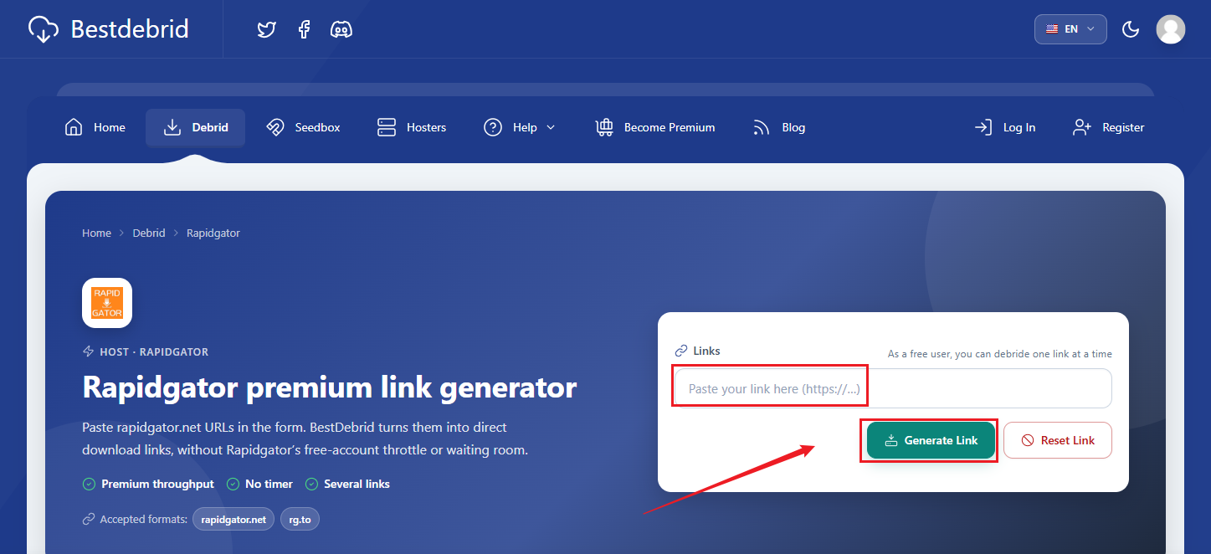This screenshot has height=554, width=1211.
Task: Click the No timer feature text
Action: click(269, 484)
